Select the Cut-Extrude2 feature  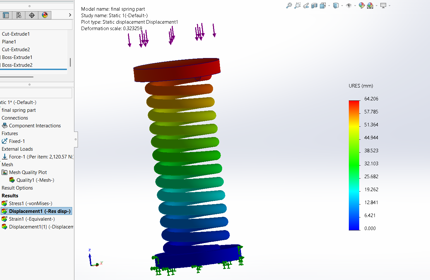tap(16, 50)
